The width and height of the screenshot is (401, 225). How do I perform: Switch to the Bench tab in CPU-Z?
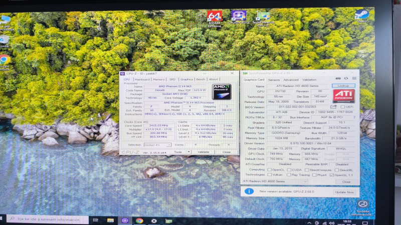201,79
